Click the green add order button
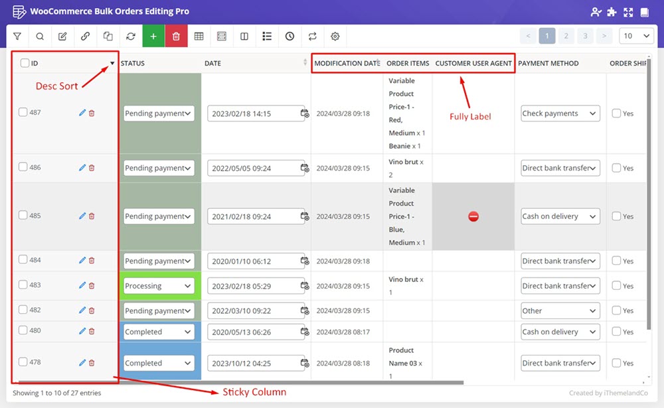Screen dimensions: 664x408 153,36
